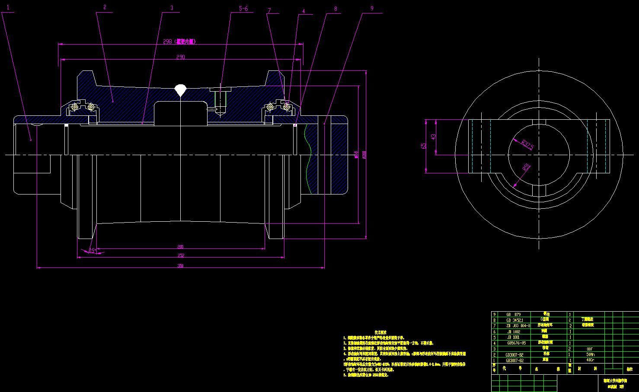Click part callout number '9'
Viewport: 639px width, 392px height.
[372, 8]
